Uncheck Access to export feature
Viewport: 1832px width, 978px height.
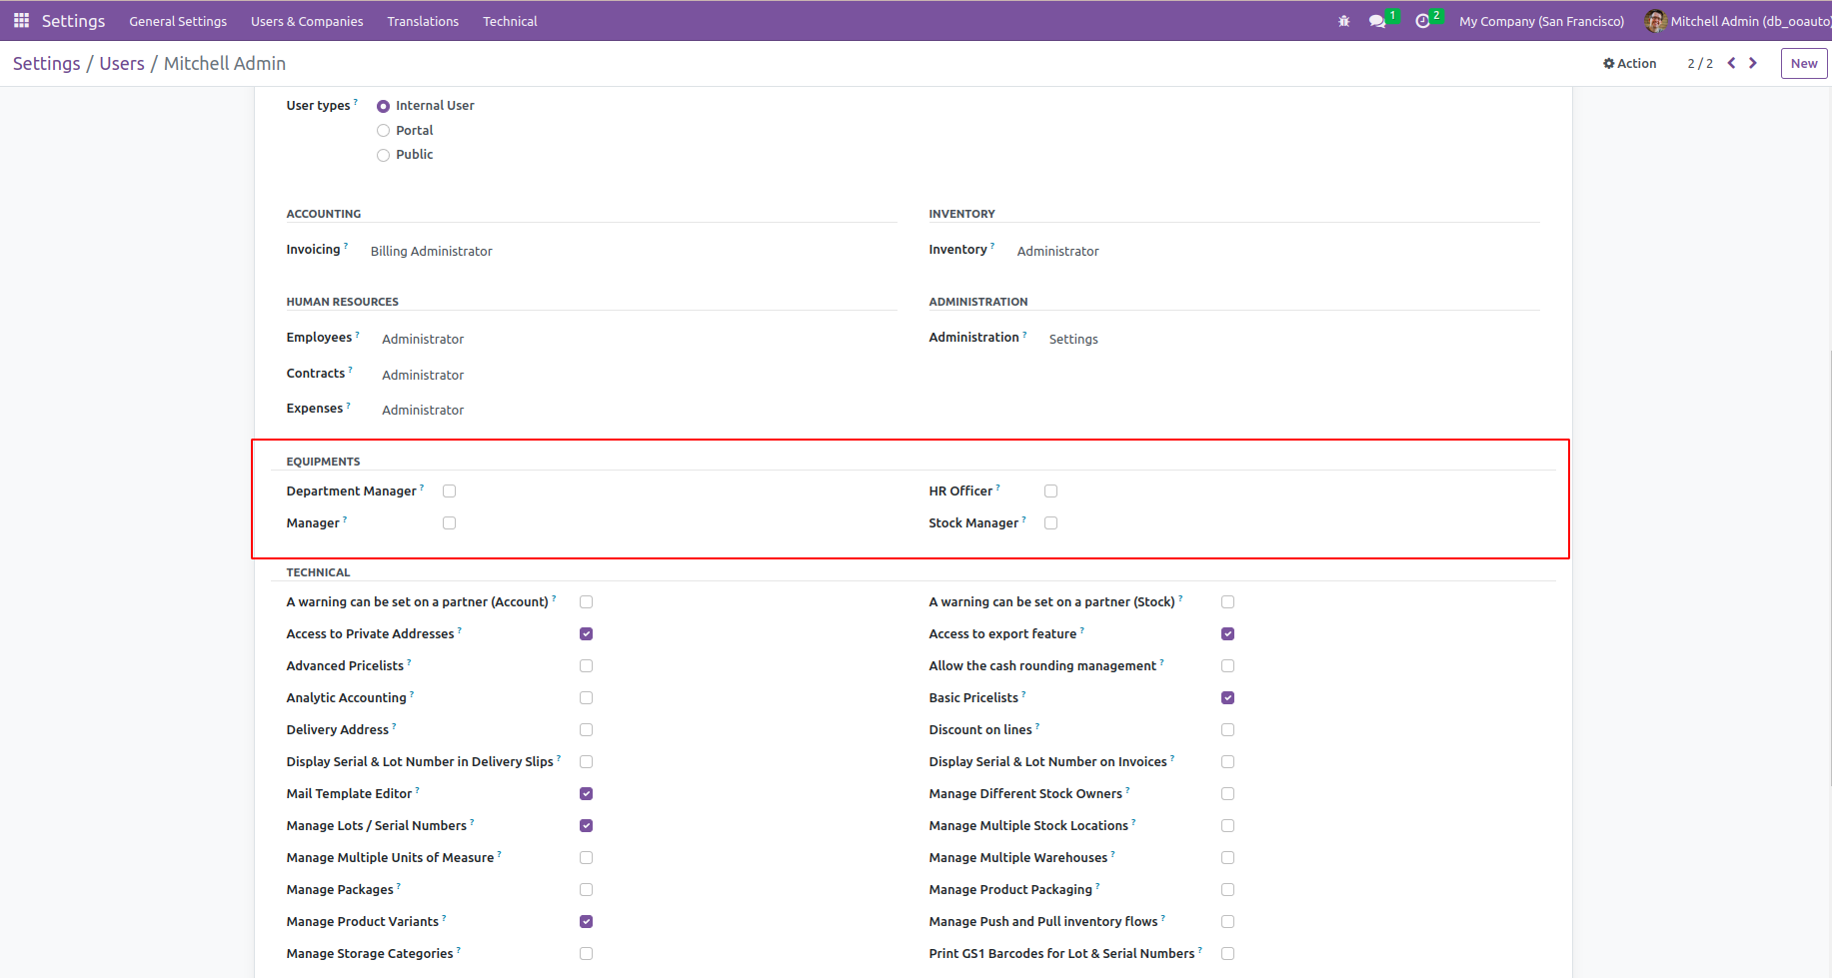click(x=1228, y=634)
